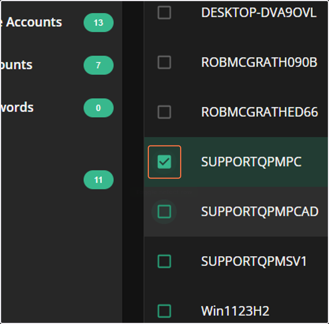This screenshot has height=324, width=329.
Task: Tick the SUPPORTQPMPCAD checkbox
Action: (164, 212)
